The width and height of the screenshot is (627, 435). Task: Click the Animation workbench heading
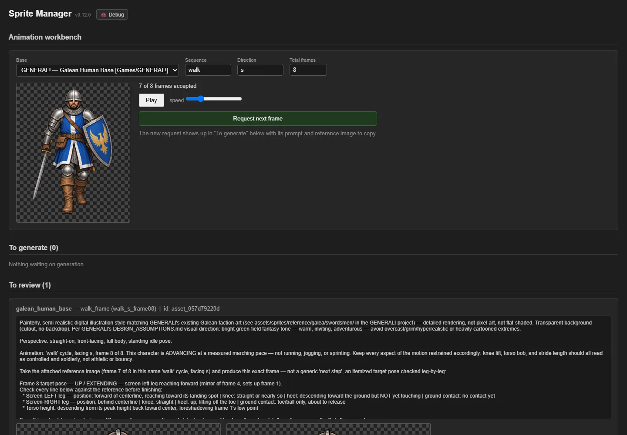click(x=45, y=37)
